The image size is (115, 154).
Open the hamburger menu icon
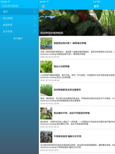(43, 6)
